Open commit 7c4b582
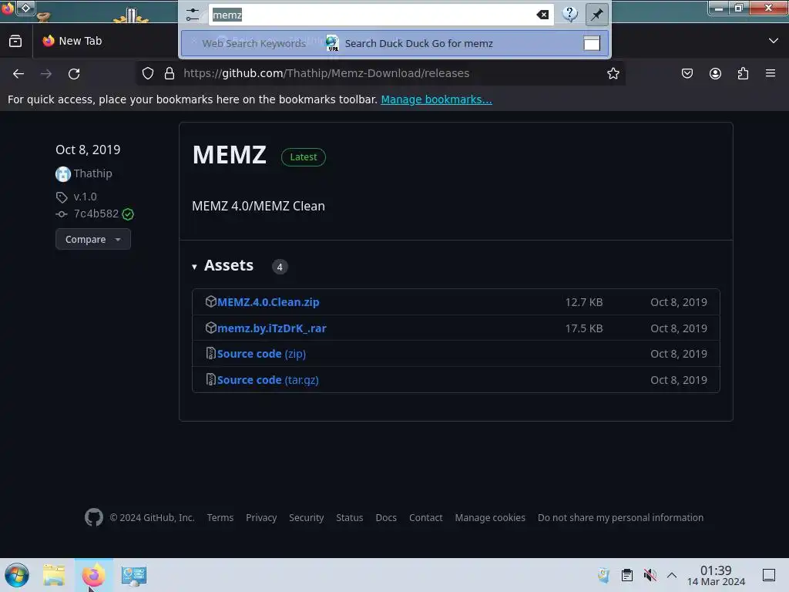789x592 pixels. click(96, 214)
